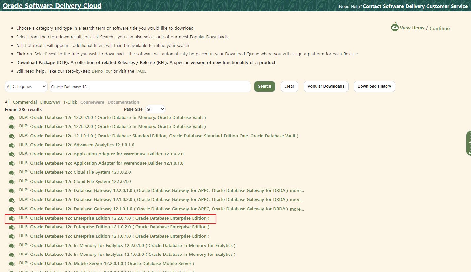Select the 1-Click filter tab
The height and width of the screenshot is (272, 471).
[x=70, y=102]
